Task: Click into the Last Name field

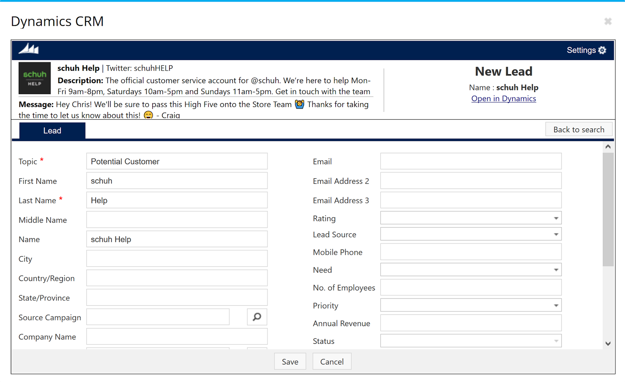Action: coord(177,200)
